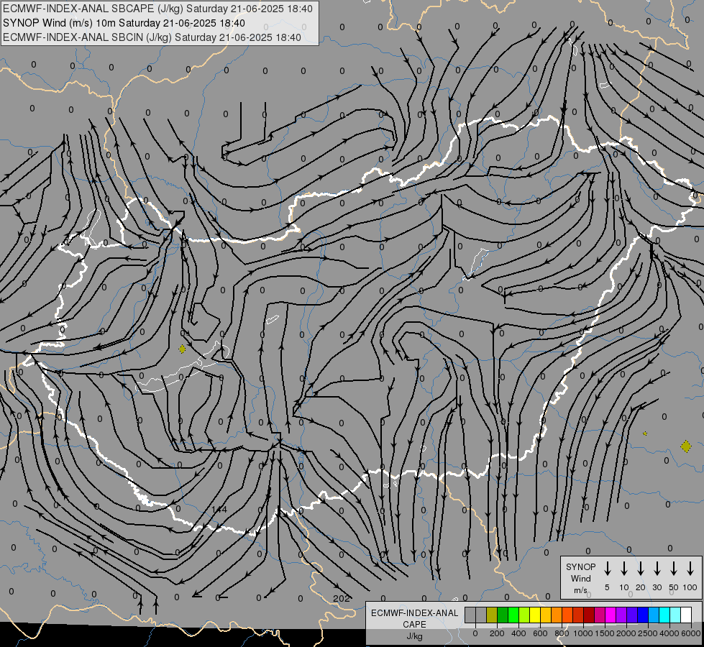
Task: Select the cyan CAPE swatch before 4000
Action: coord(664,615)
